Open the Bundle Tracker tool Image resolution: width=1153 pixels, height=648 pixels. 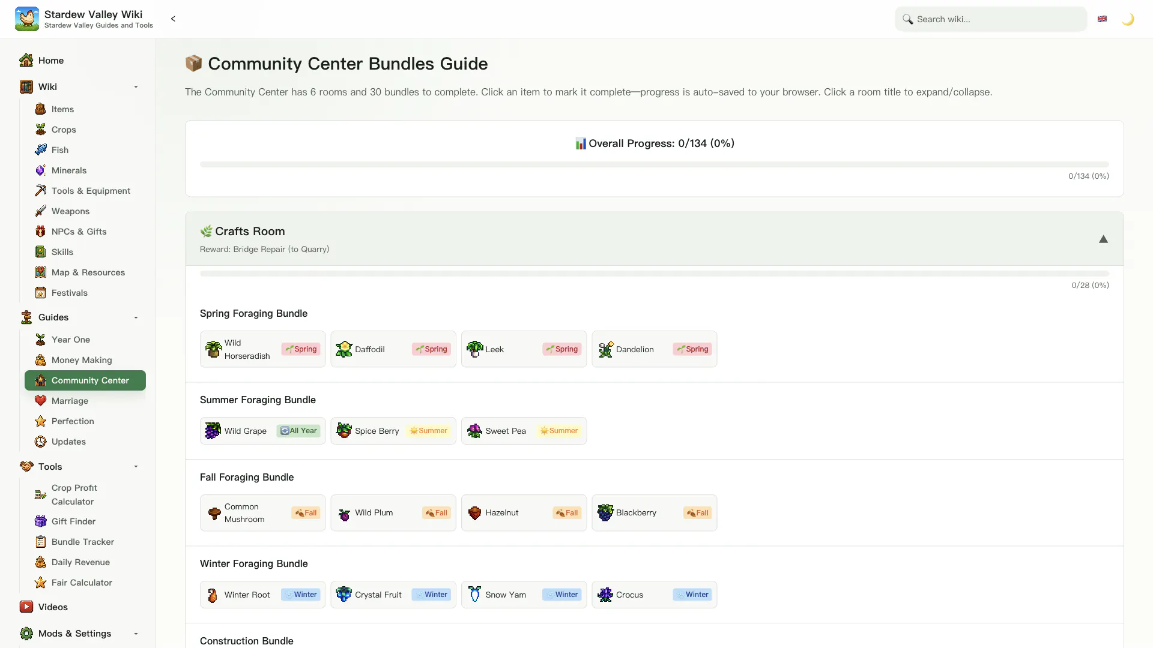pos(85,542)
